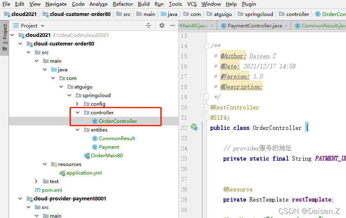Fold the @RestController annotation block at line 20
The image size is (346, 218).
[207, 107]
